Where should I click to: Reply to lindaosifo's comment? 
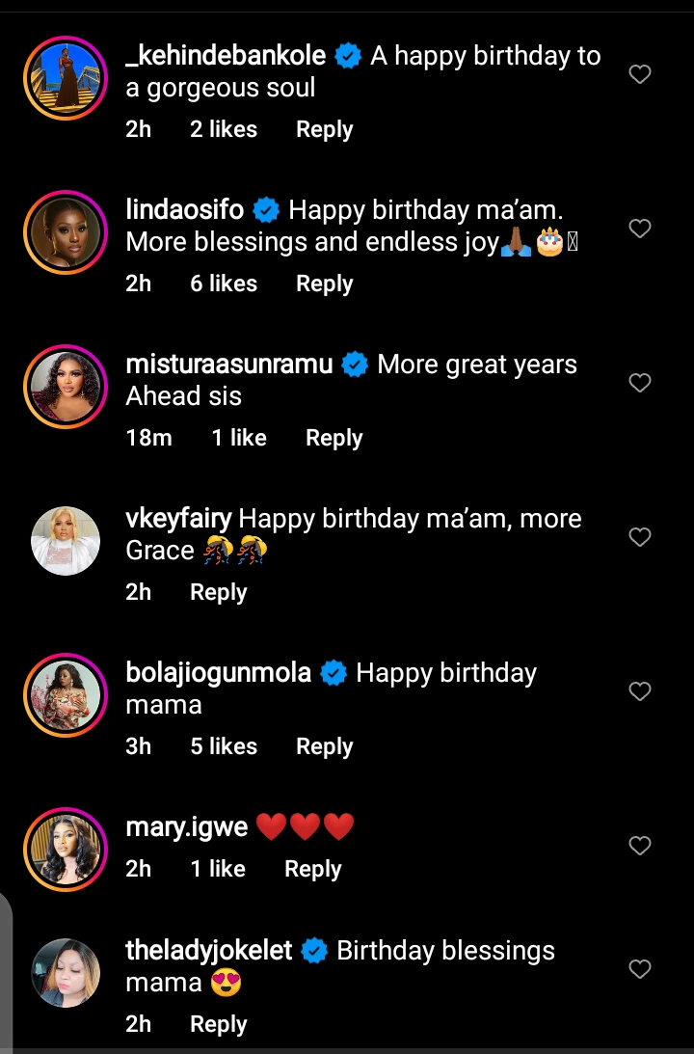[324, 284]
